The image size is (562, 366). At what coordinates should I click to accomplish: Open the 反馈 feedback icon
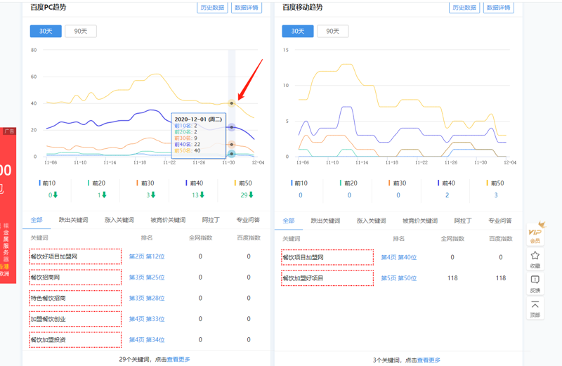click(535, 283)
